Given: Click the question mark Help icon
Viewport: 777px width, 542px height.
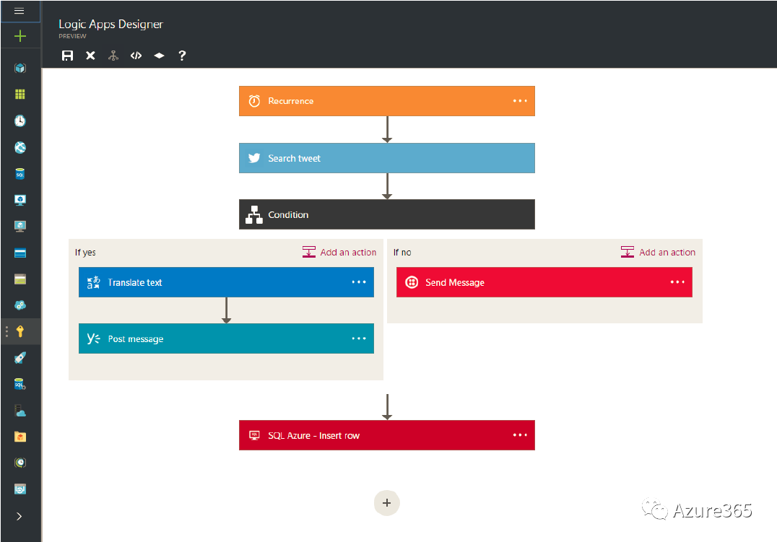Looking at the screenshot, I should [182, 56].
